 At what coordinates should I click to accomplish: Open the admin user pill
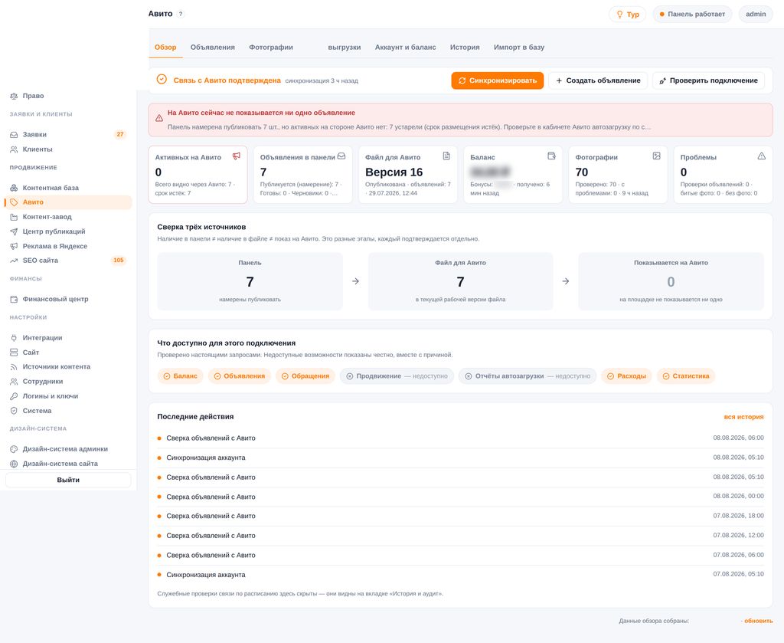756,14
